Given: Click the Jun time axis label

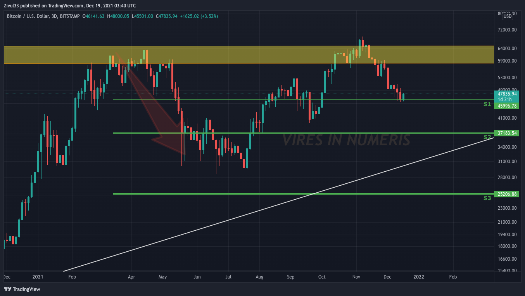Looking at the screenshot, I should click(x=197, y=277).
